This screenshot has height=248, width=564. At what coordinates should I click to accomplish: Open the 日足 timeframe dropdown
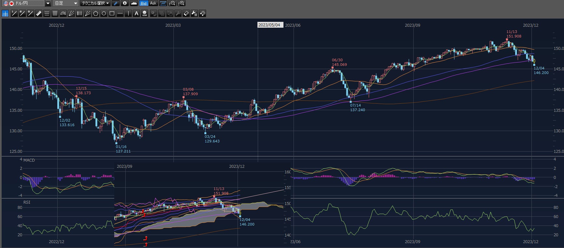(x=75, y=3)
